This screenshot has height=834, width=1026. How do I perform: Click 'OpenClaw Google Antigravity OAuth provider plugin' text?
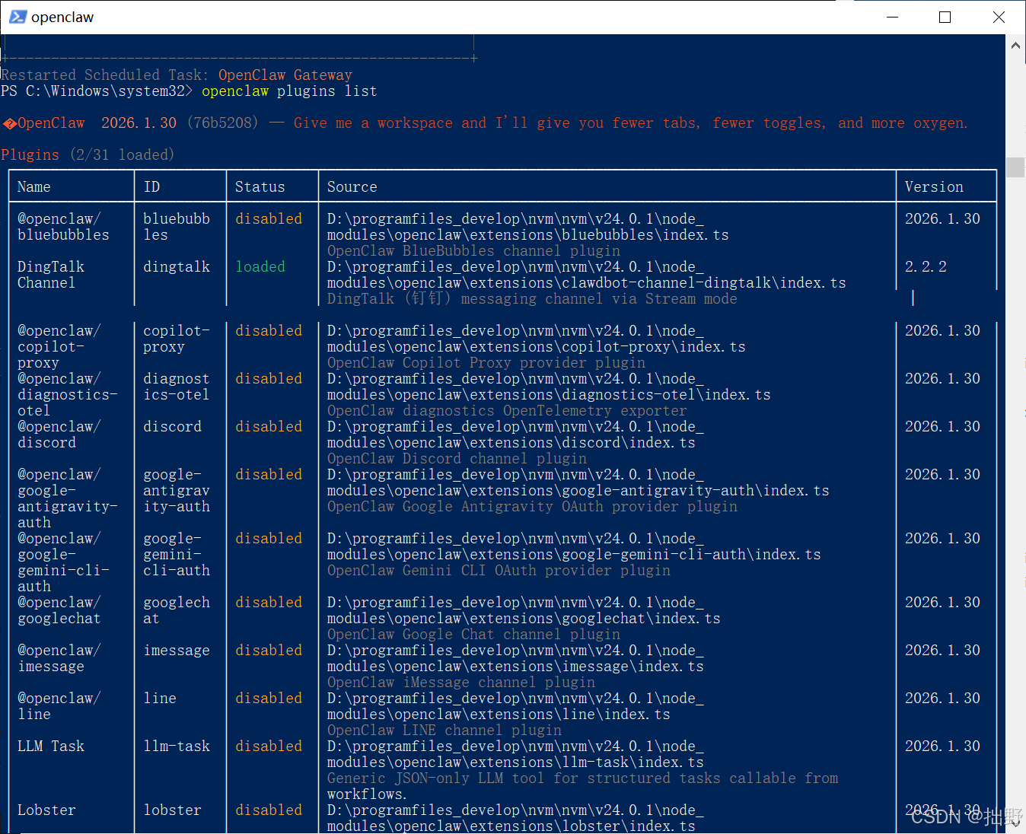coord(532,506)
